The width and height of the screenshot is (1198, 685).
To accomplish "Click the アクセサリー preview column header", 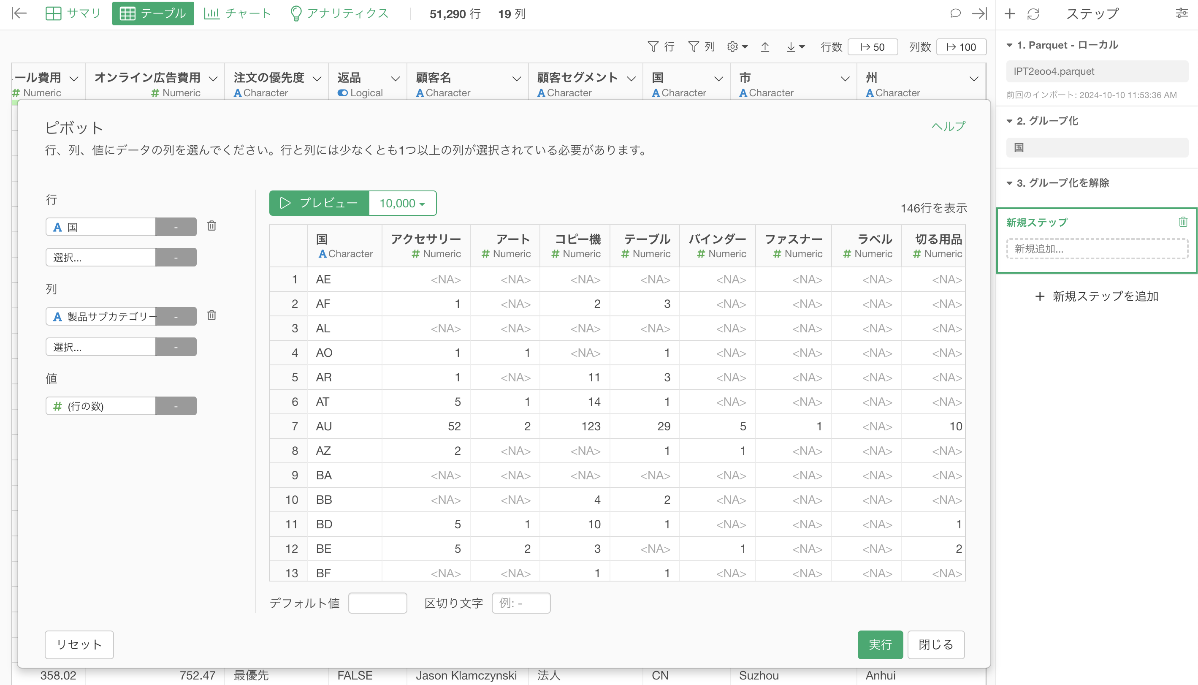I will [426, 246].
